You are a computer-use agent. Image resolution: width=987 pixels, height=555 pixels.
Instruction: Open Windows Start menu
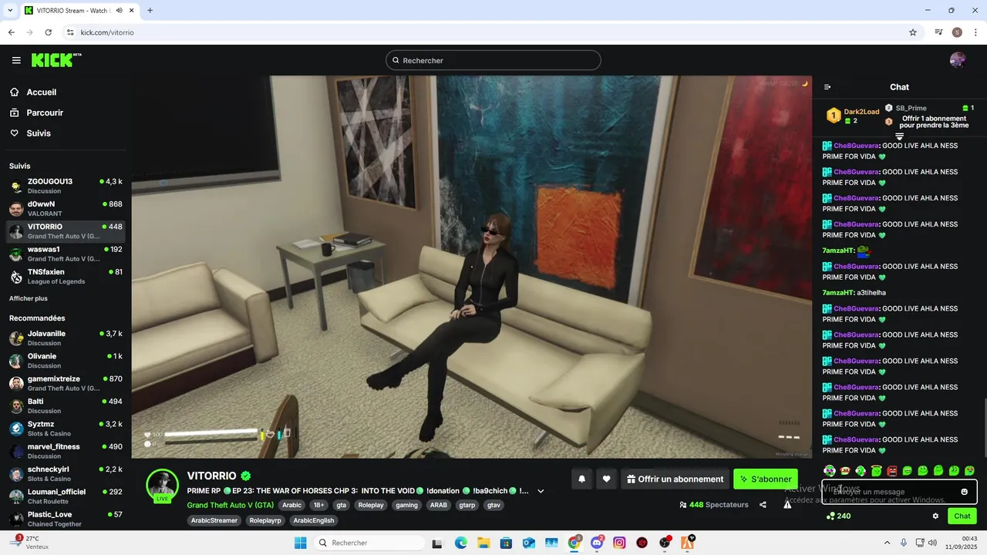[x=300, y=543]
